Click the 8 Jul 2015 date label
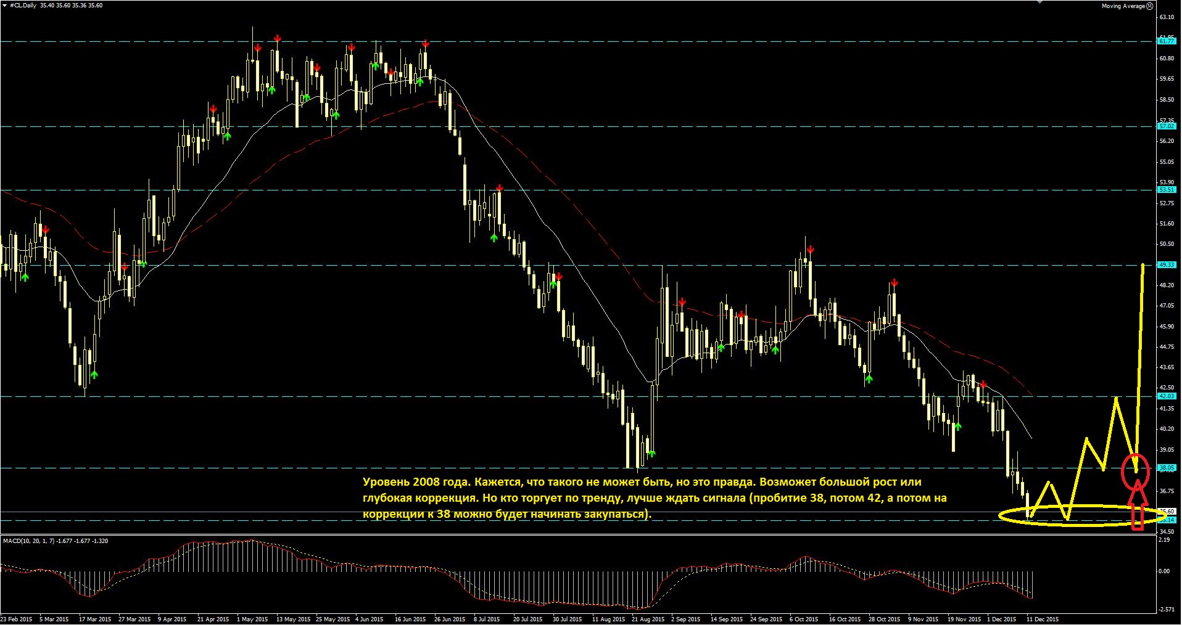Image resolution: width=1182 pixels, height=625 pixels. 487,619
